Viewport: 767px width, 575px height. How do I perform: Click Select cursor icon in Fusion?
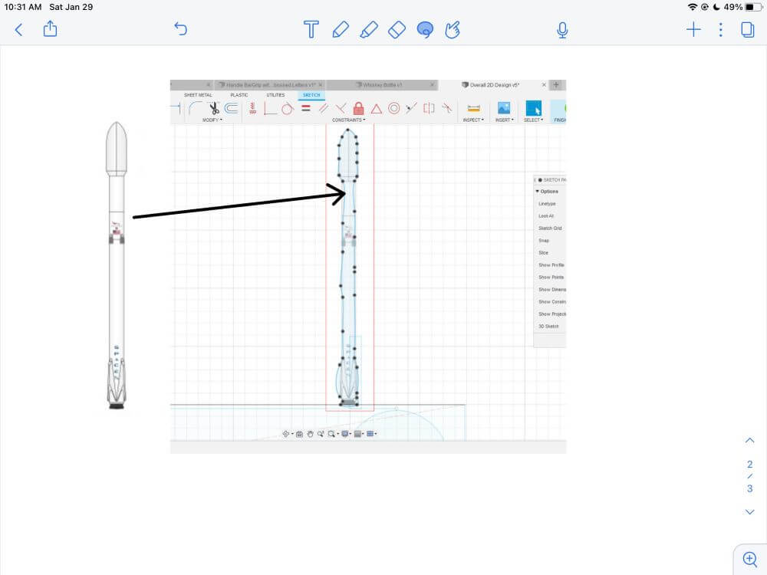[x=533, y=108]
